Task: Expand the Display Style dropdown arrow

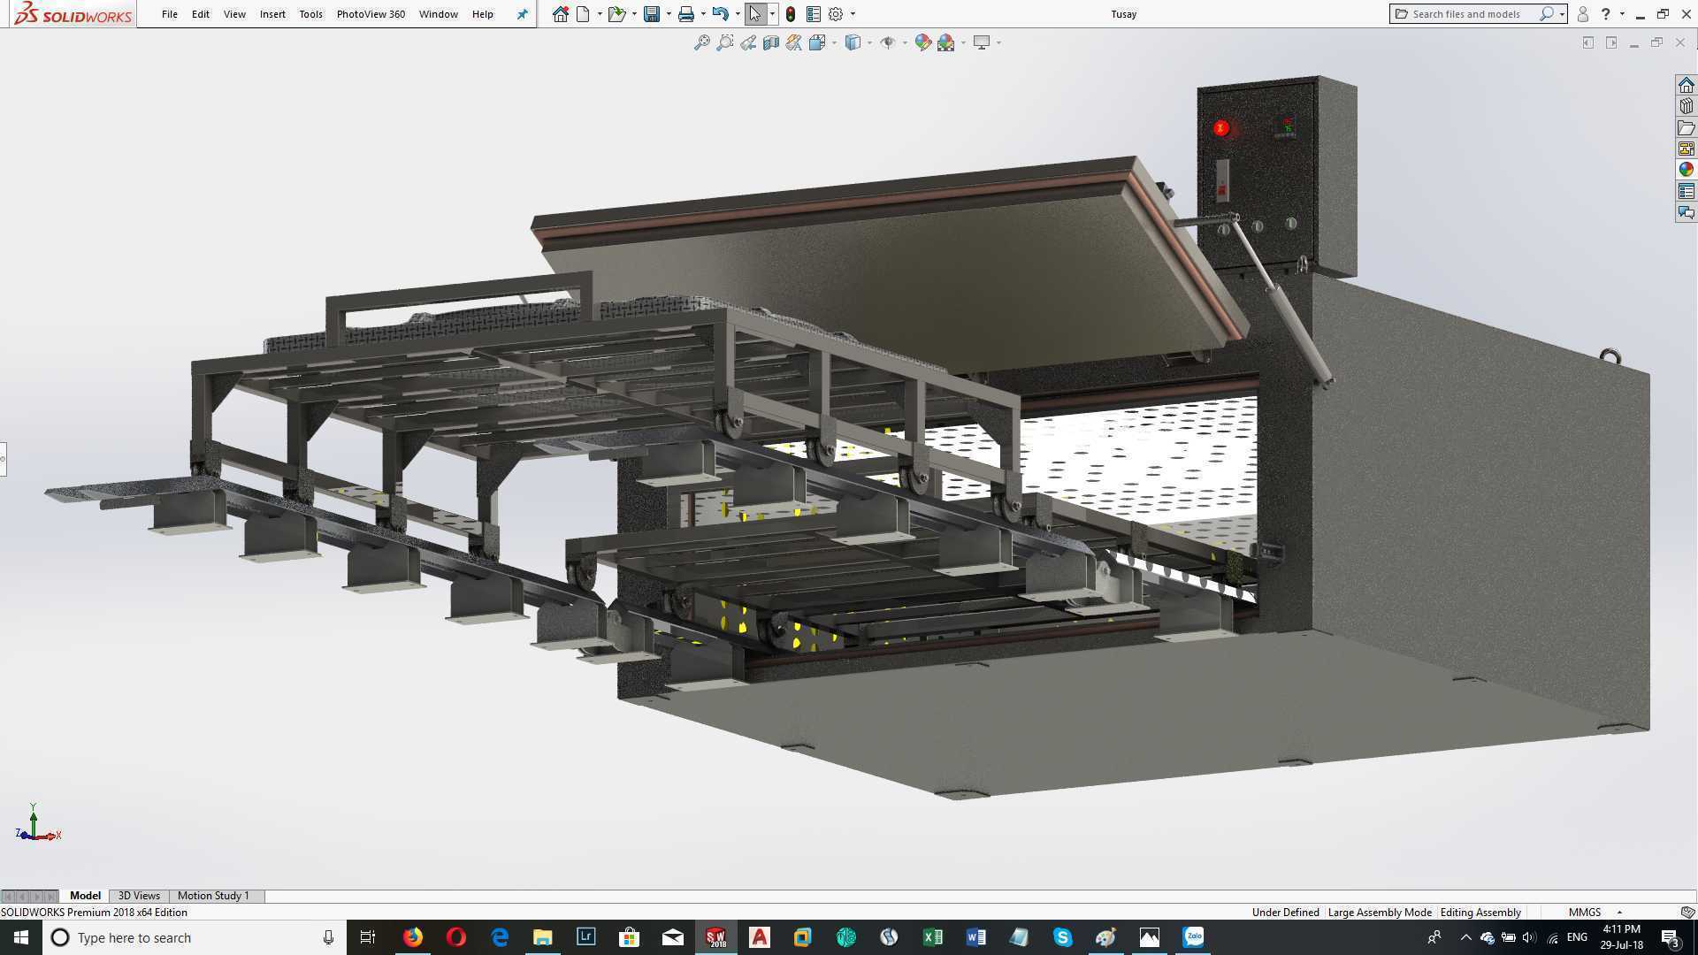Action: point(869,42)
